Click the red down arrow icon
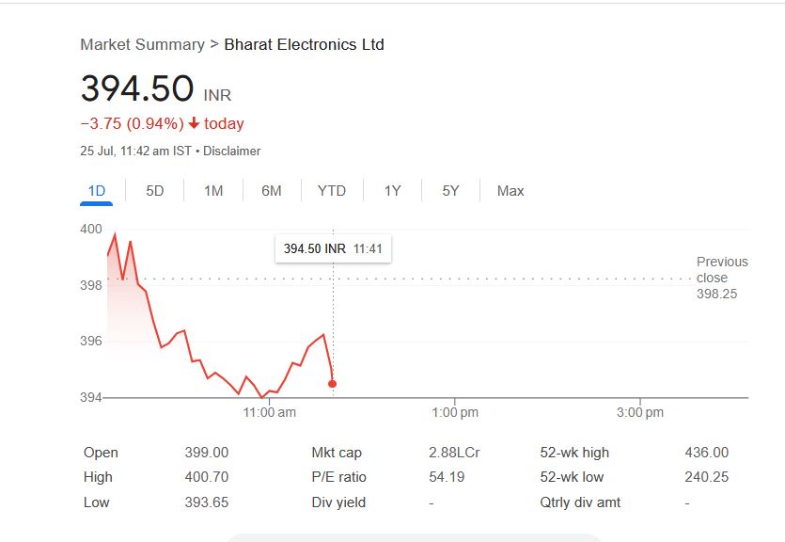Viewport: 785px width, 542px height. point(194,123)
